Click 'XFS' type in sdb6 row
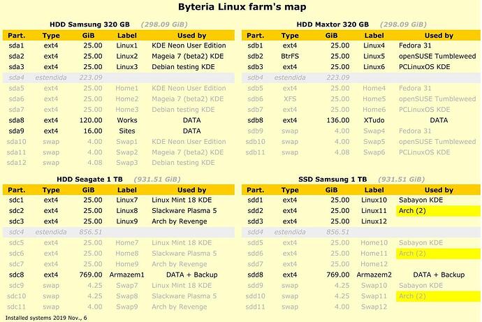This screenshot has height=322, width=482. pos(290,99)
